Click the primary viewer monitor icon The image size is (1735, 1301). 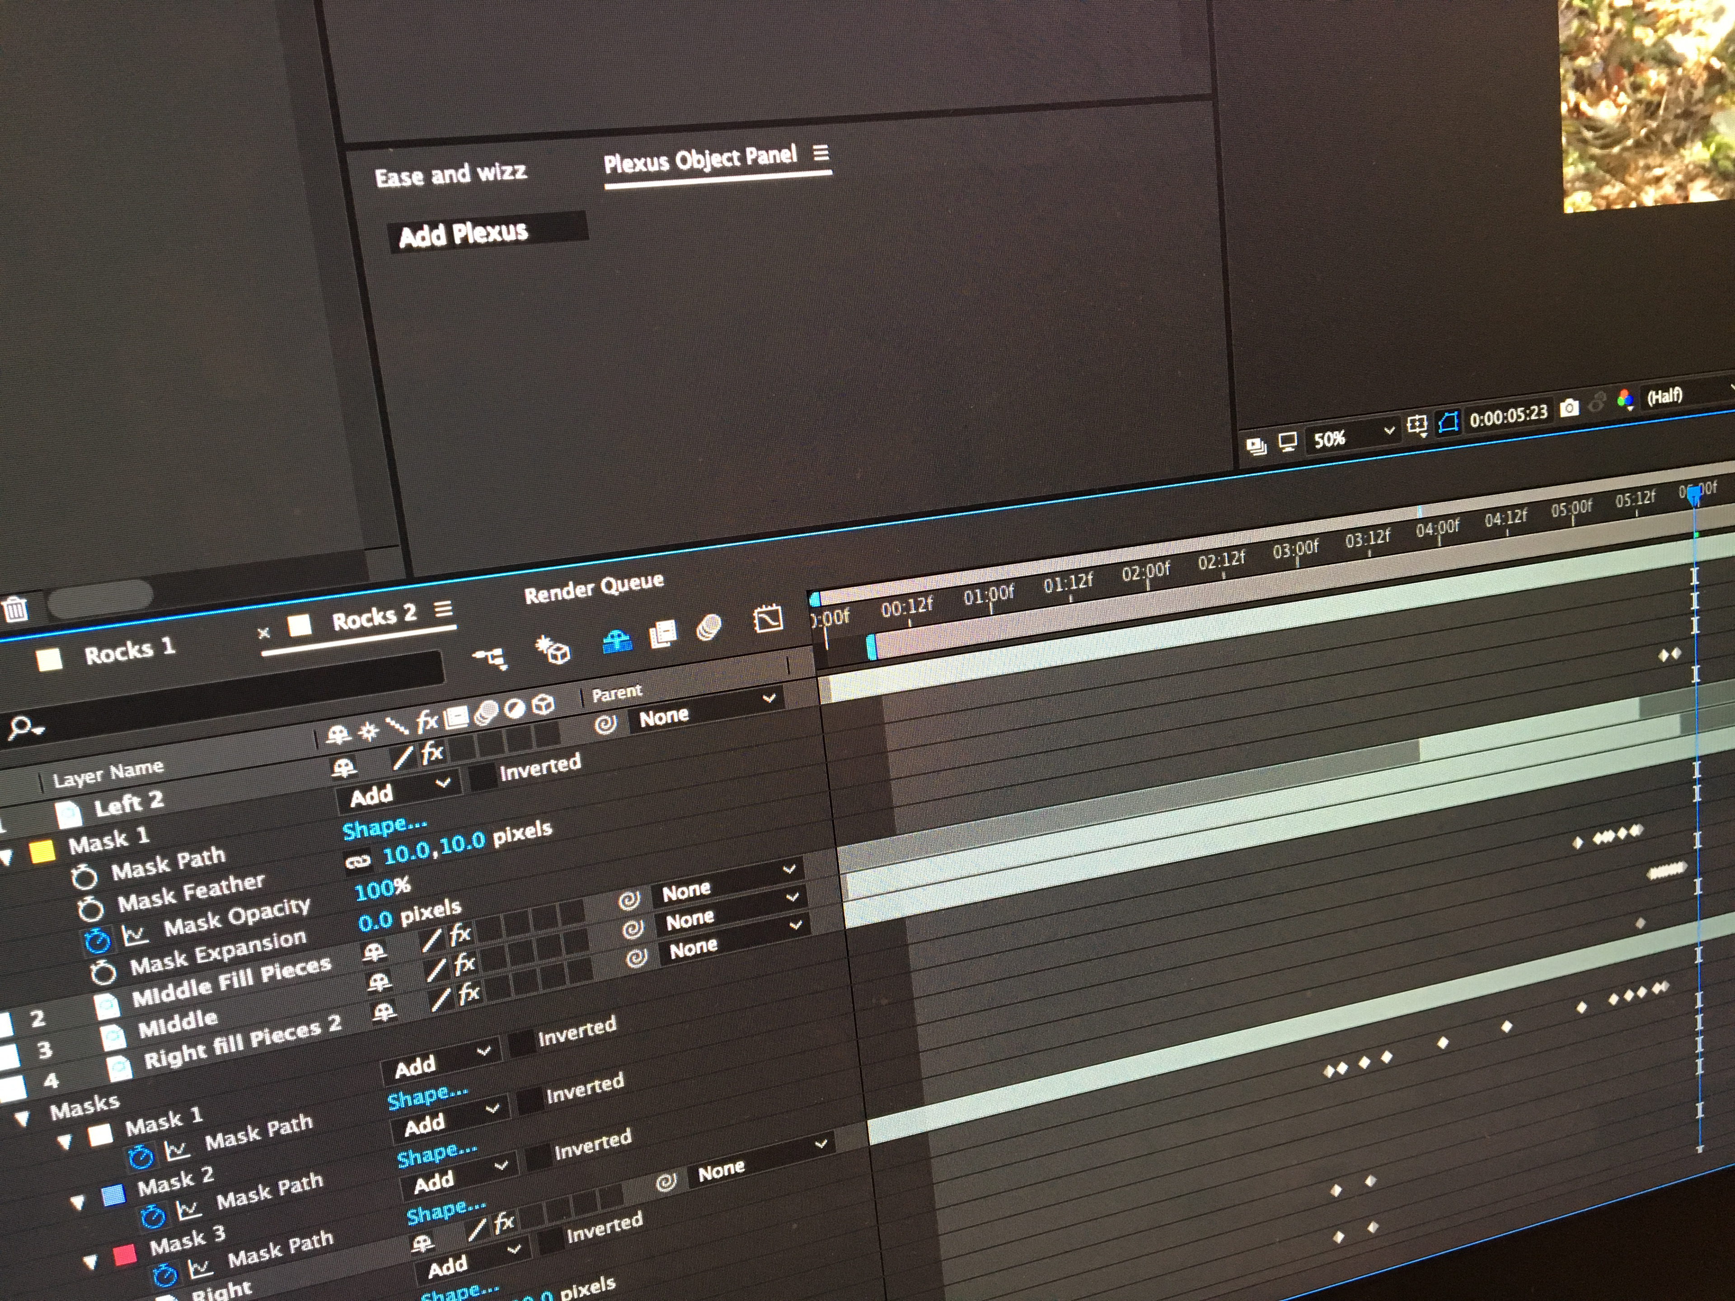tap(1287, 441)
